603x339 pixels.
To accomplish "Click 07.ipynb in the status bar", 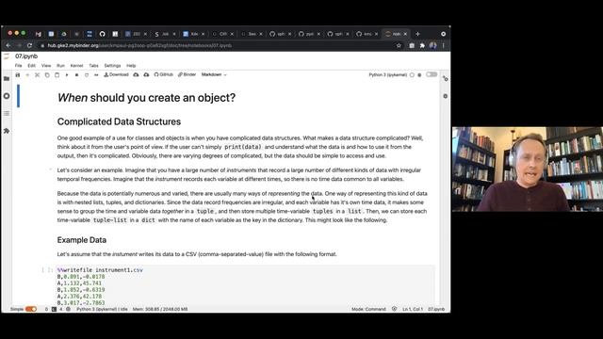I will (436, 309).
